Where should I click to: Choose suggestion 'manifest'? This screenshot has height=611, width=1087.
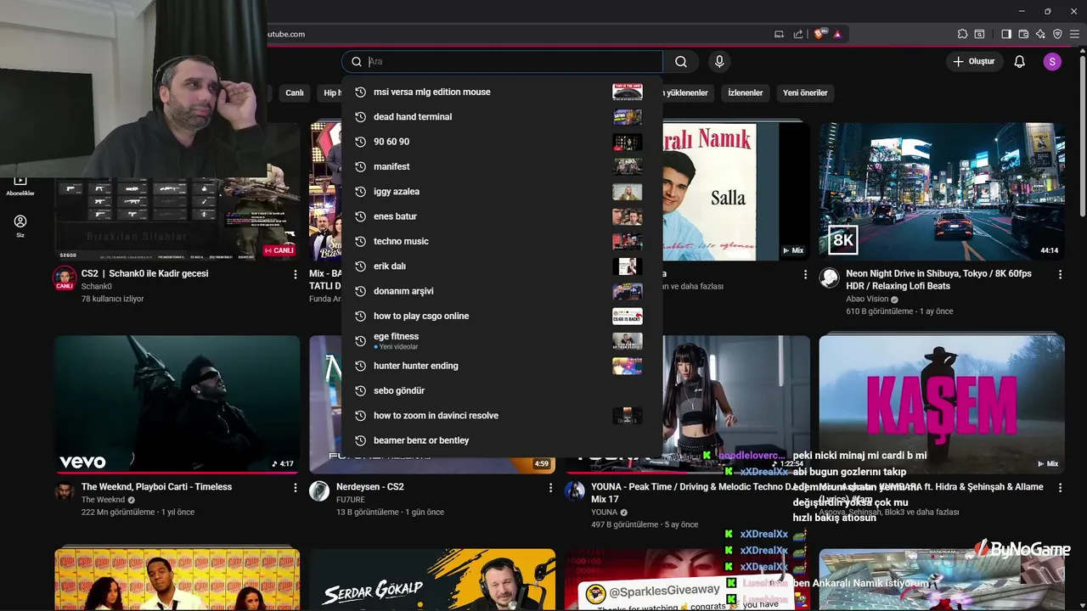(x=502, y=166)
